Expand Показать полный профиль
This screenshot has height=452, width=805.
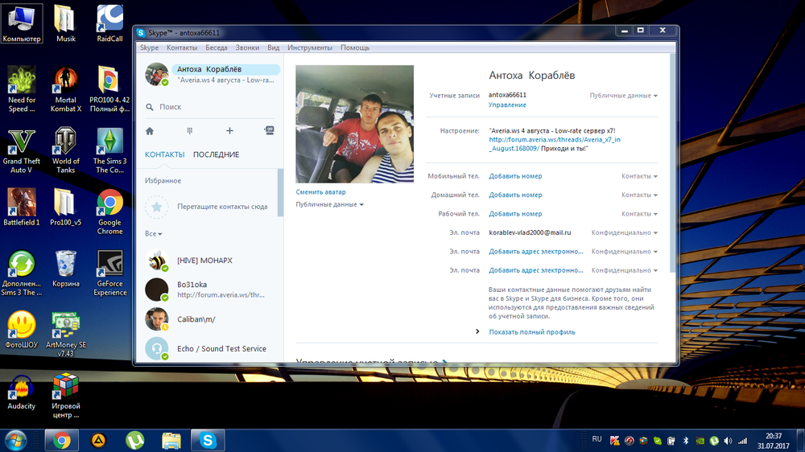pyautogui.click(x=531, y=331)
